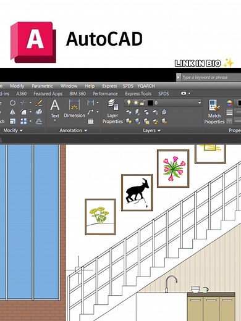
Task: Click the Object Color wheel icon
Action: point(229,102)
